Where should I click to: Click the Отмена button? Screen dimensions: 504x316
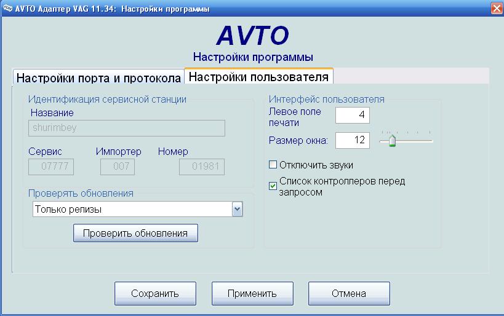pyautogui.click(x=349, y=293)
